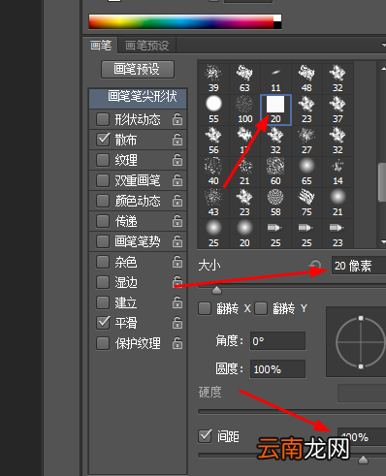386x476 pixels.
Task: Click the brush list scrollbar thumb
Action: click(x=382, y=182)
